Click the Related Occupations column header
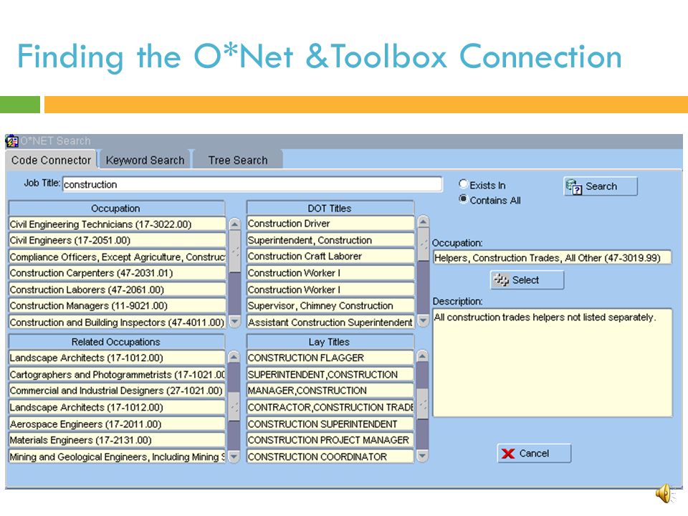688x516 pixels. point(116,342)
